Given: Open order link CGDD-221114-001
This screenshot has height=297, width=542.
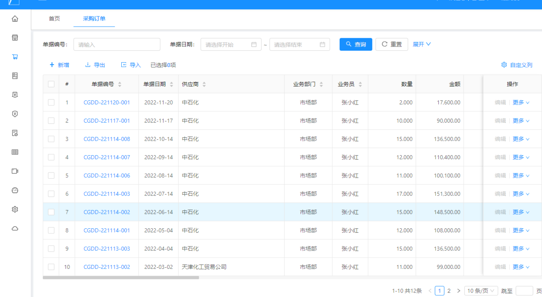Looking at the screenshot, I should coord(107,230).
